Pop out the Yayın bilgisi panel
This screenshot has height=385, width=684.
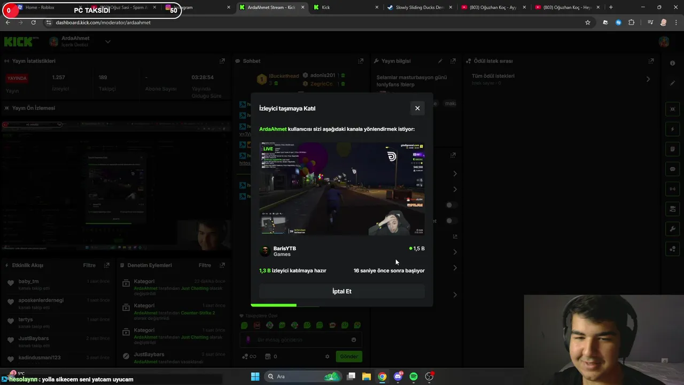453,61
